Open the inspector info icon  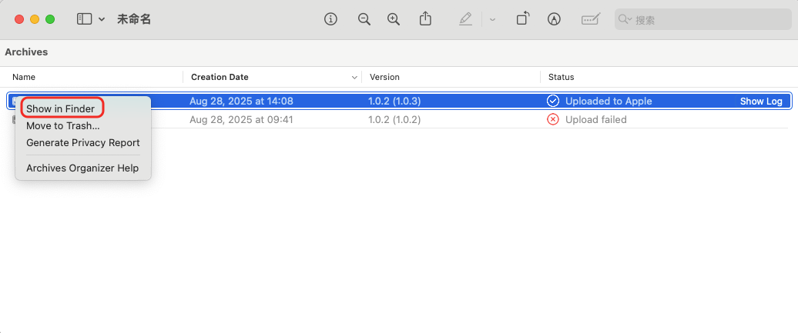(330, 19)
